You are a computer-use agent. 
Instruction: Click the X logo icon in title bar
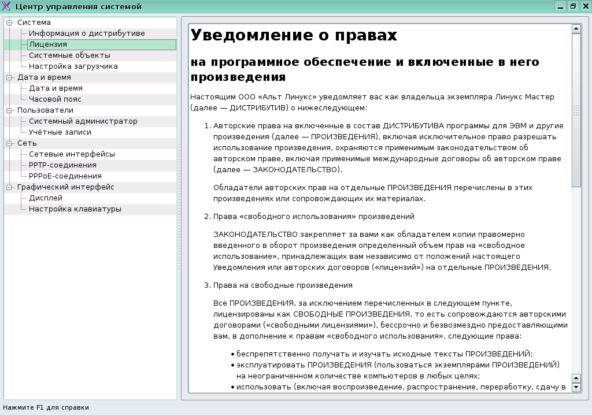(7, 6)
